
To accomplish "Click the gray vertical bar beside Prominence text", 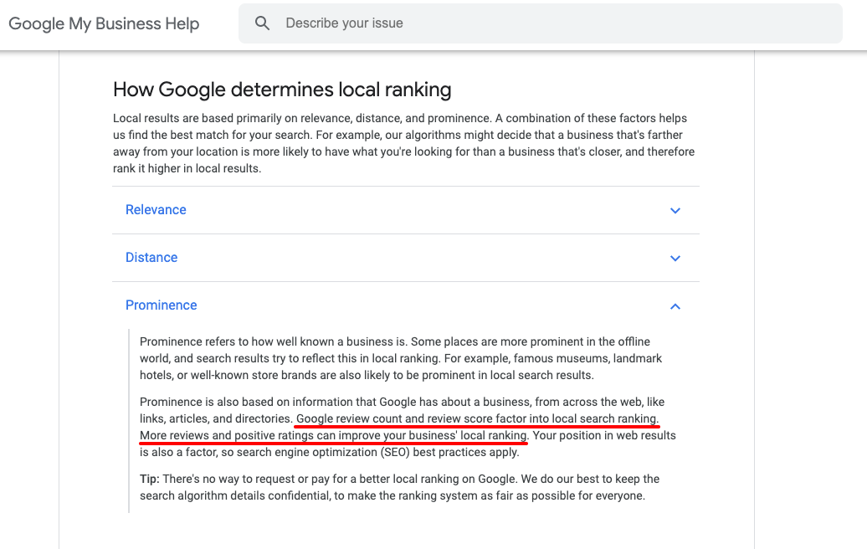I will pos(129,420).
